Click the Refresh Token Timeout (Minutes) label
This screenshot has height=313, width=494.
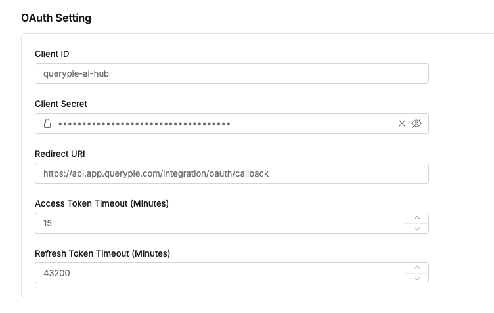pyautogui.click(x=102, y=253)
